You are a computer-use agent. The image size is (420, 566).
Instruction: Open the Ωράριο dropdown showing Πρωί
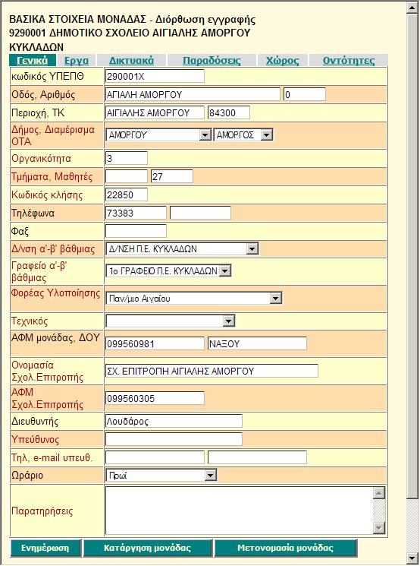[x=161, y=475]
